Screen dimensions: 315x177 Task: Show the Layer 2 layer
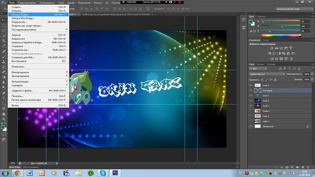pos(251,116)
